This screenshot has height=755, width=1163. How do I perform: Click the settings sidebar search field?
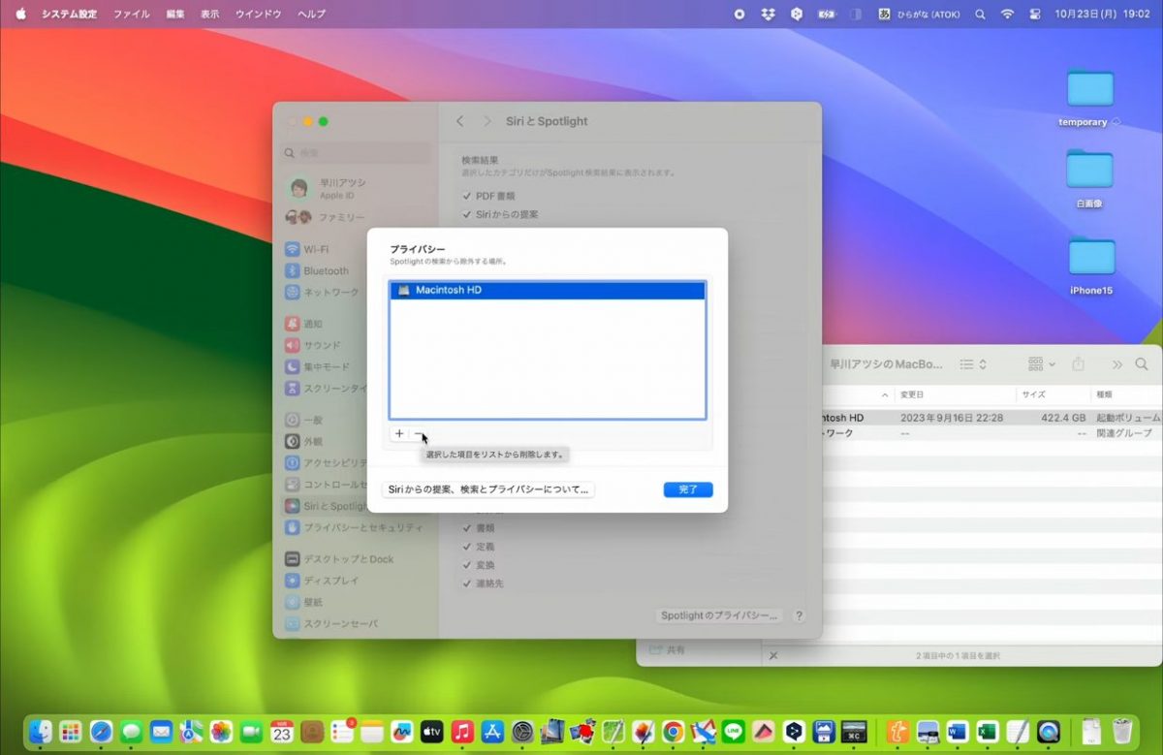pos(357,152)
